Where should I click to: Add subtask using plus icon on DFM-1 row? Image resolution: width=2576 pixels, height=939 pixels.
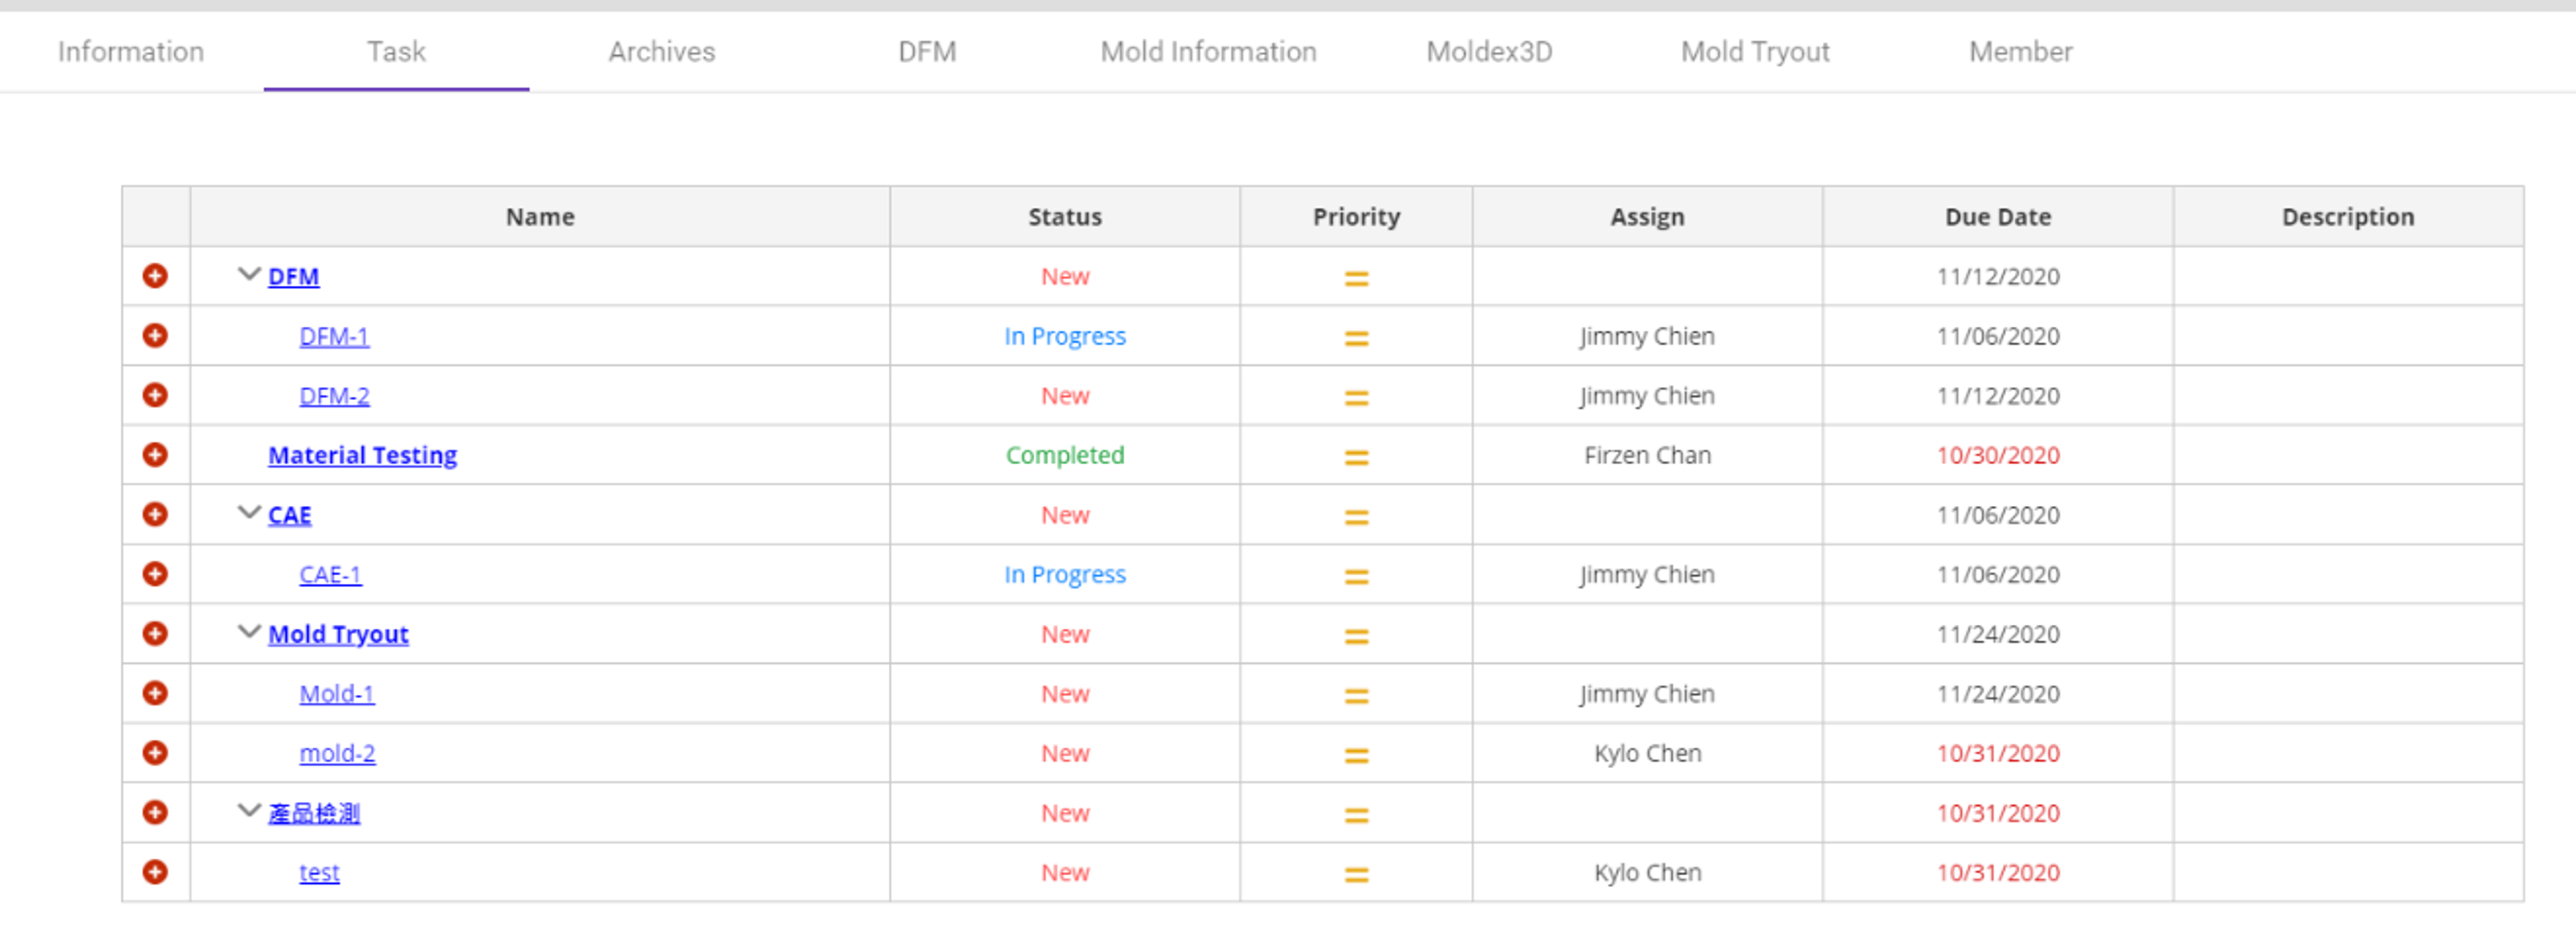(x=155, y=336)
